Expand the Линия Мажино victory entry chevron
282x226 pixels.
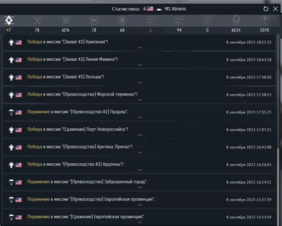pos(140,65)
